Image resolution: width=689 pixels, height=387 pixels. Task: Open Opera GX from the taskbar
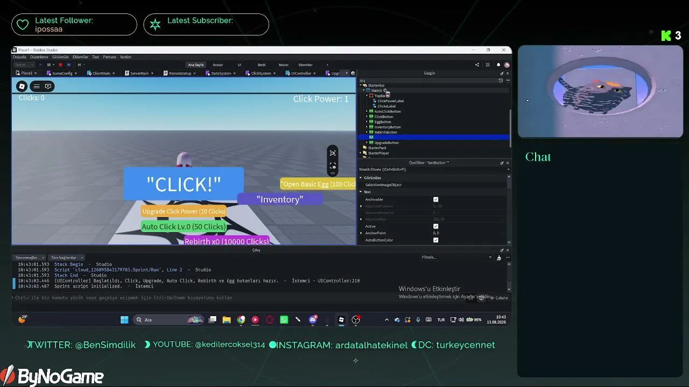[x=270, y=320]
